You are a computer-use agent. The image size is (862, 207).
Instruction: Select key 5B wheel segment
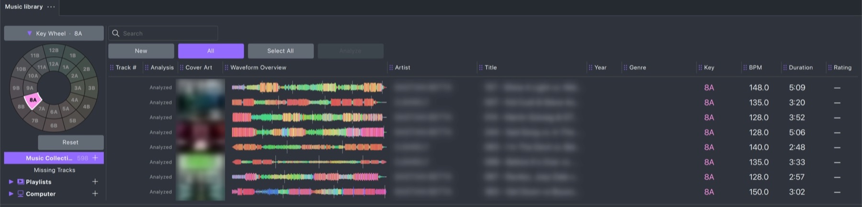coord(73,120)
